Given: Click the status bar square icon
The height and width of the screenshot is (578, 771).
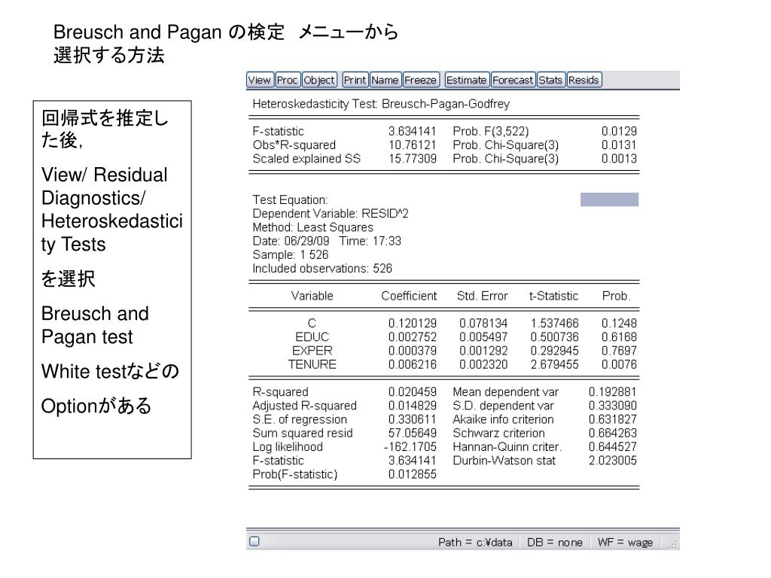Looking at the screenshot, I should pos(254,541).
